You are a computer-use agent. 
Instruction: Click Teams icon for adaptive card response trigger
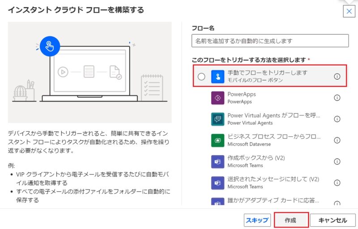218,202
